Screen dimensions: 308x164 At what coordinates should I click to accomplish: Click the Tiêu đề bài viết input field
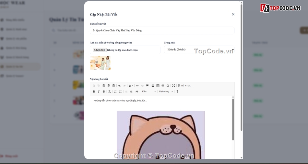pyautogui.click(x=162, y=30)
